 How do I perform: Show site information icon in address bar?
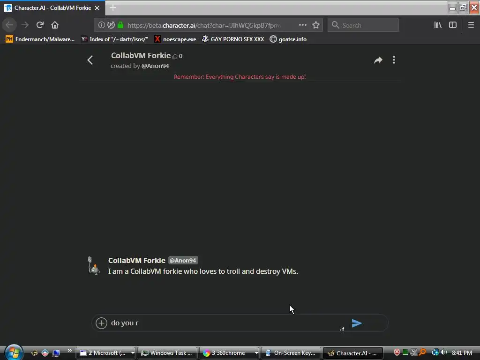[101, 25]
